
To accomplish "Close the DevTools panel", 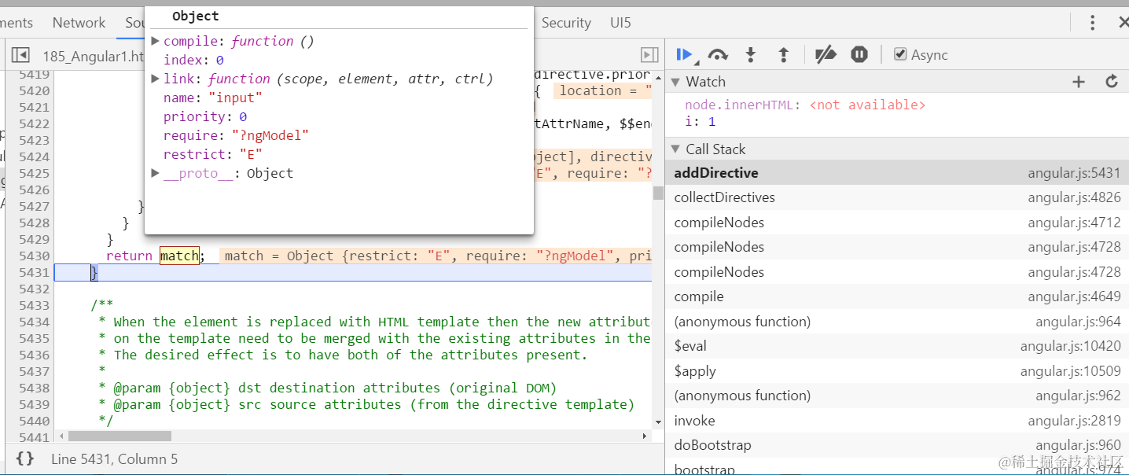I will [x=1123, y=23].
